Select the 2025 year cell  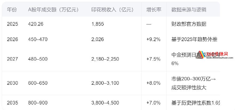pyautogui.click(x=13, y=24)
